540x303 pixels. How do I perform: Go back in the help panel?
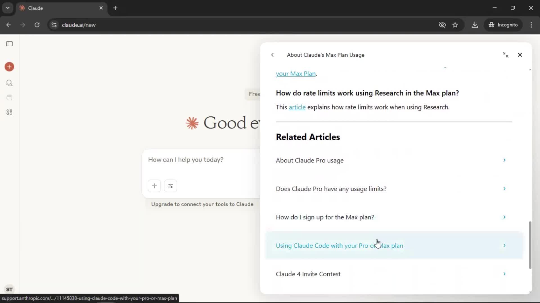coord(272,55)
